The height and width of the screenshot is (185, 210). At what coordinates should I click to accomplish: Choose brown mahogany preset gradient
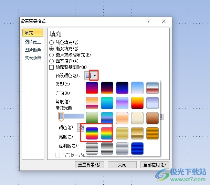(x=153, y=118)
